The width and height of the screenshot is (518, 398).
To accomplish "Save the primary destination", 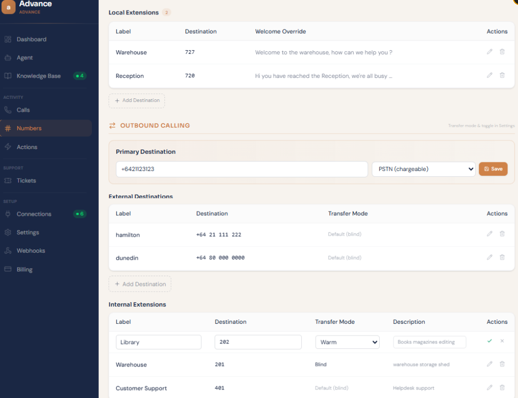I will pyautogui.click(x=493, y=169).
